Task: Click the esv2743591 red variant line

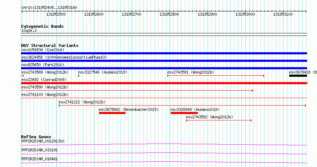Action: coord(216,76)
